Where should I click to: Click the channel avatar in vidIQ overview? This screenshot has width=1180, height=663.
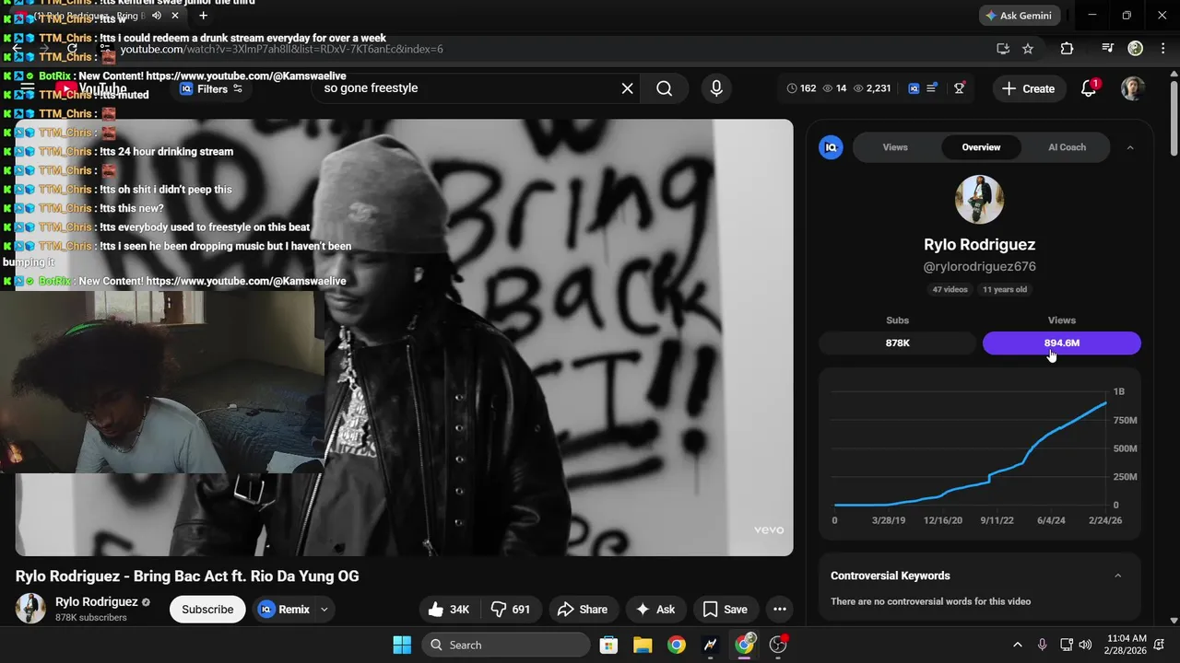[x=979, y=199]
